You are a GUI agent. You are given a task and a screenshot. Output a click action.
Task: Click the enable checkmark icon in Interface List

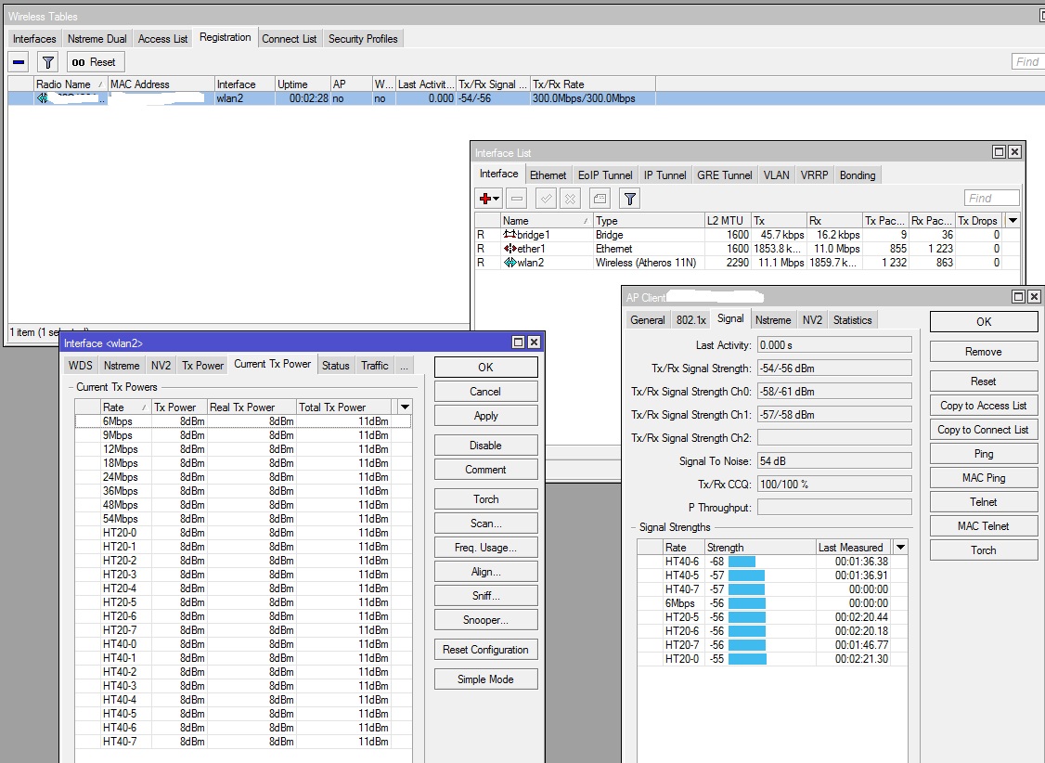547,199
